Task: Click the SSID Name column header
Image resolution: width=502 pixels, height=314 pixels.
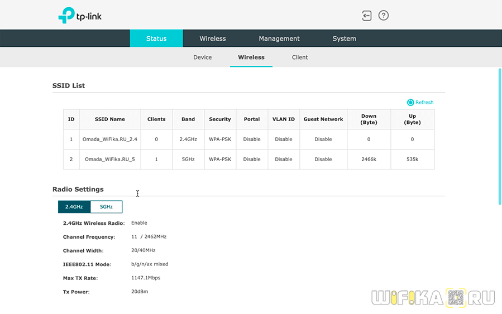Action: [x=109, y=119]
